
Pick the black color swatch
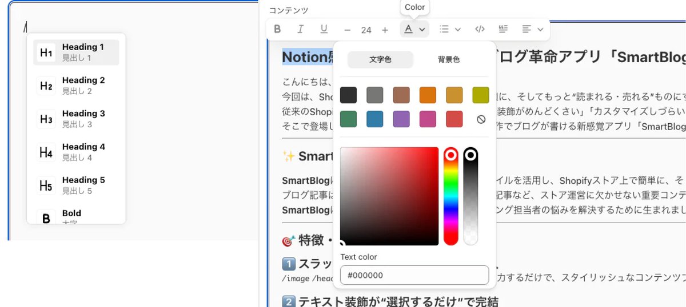pos(348,95)
